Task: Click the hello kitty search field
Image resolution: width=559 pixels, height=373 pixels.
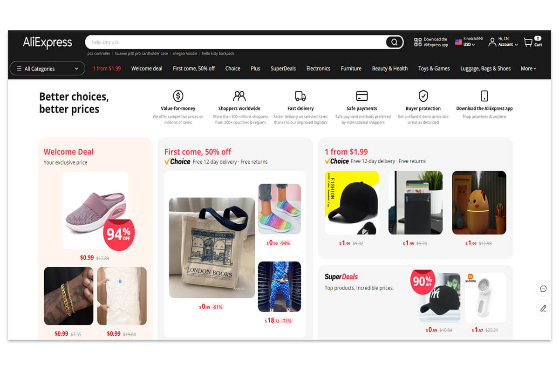Action: click(x=235, y=42)
